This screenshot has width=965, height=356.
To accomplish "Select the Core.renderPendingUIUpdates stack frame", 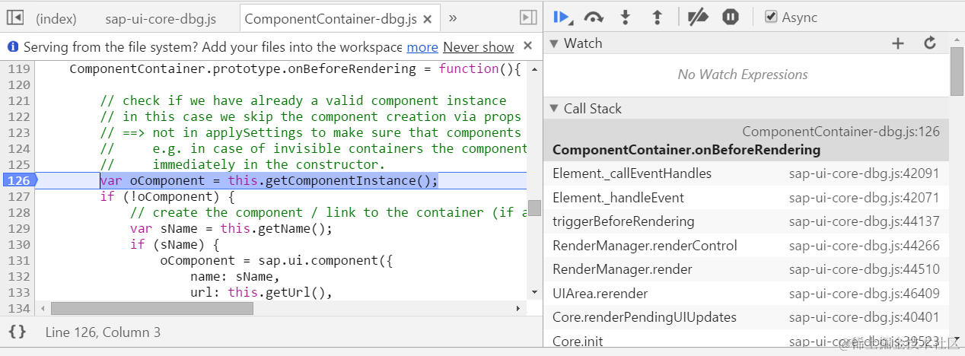I will [747, 317].
